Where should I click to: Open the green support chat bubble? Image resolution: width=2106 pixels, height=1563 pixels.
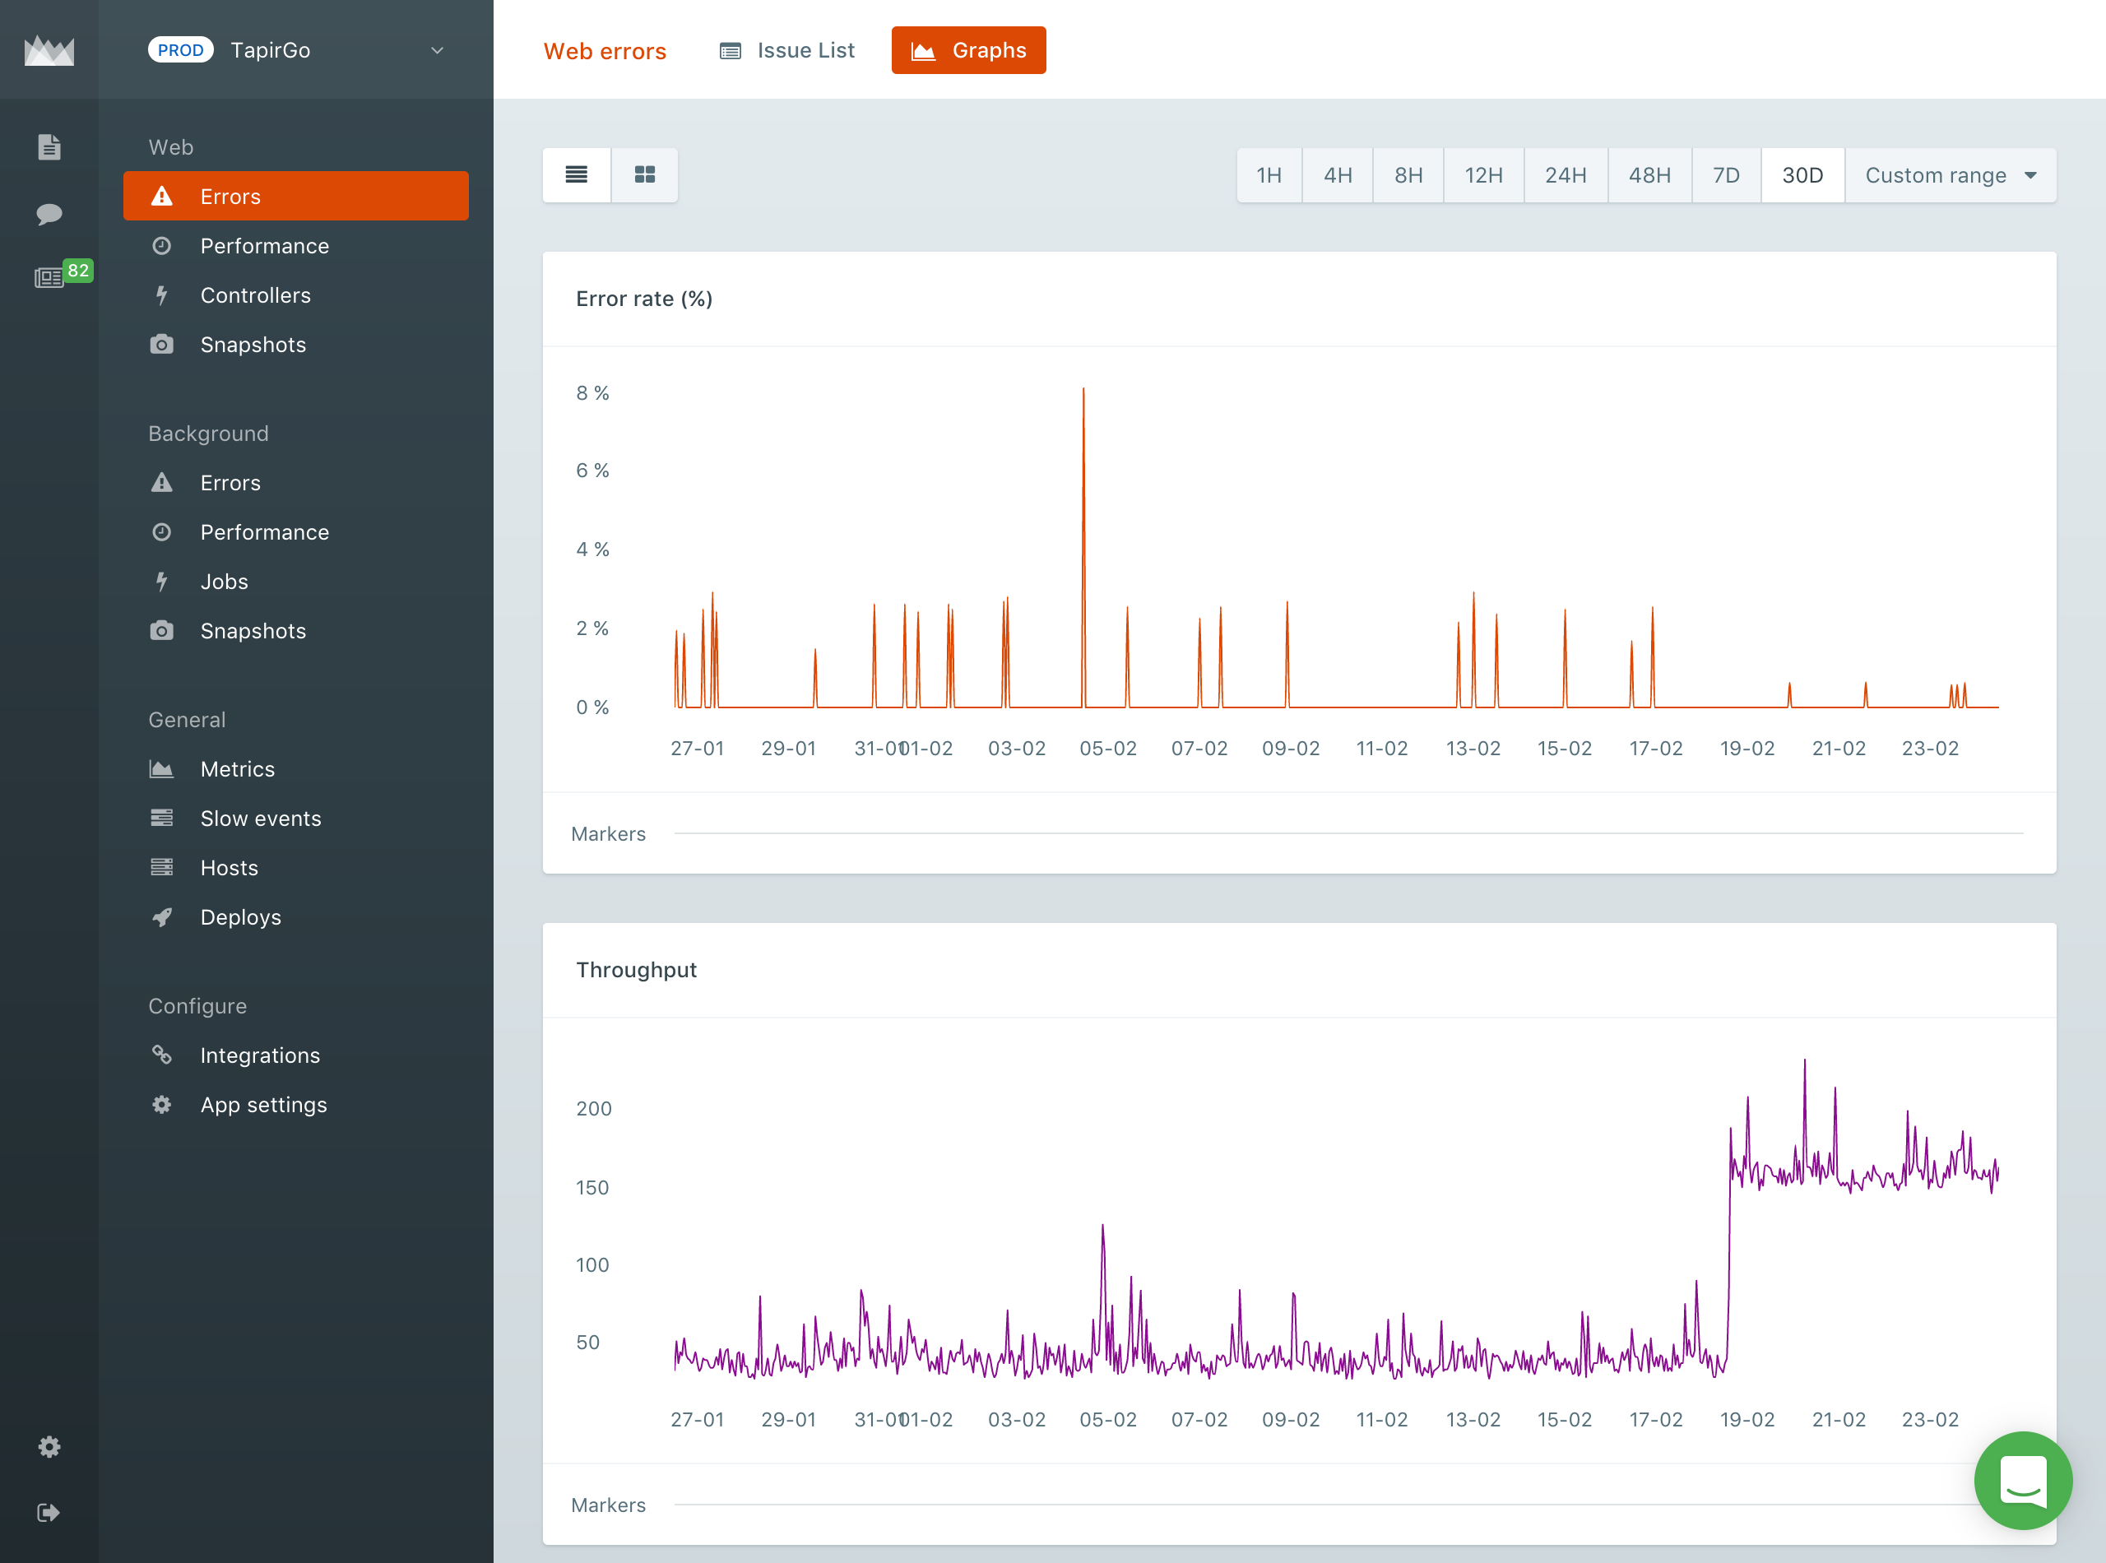click(x=2022, y=1480)
